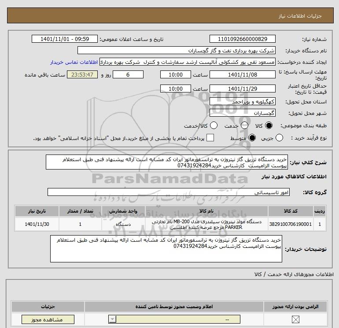Toggle the Islamic treasury payment checkbox
The image size is (339, 328).
click(210, 138)
